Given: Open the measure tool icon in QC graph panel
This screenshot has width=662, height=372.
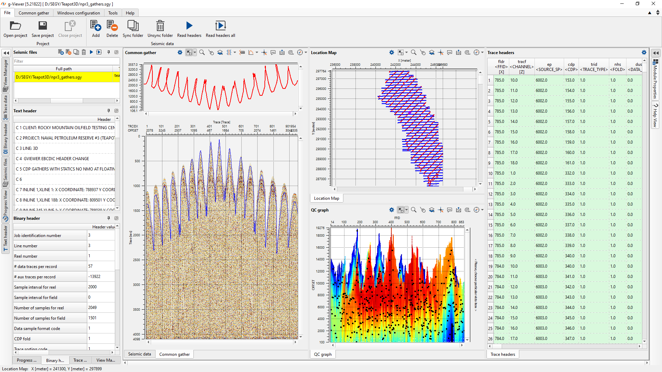Looking at the screenshot, I should [x=467, y=210].
